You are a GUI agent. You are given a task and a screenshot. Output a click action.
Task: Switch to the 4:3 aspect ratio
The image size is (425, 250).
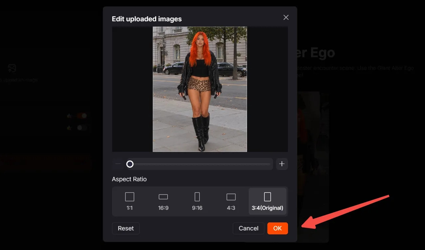pos(231,201)
